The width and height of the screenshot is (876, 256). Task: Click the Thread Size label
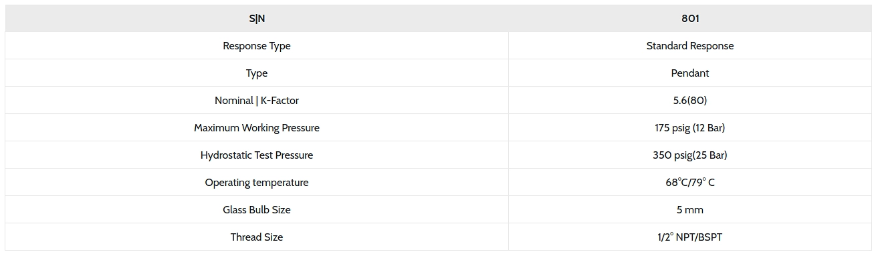257,237
